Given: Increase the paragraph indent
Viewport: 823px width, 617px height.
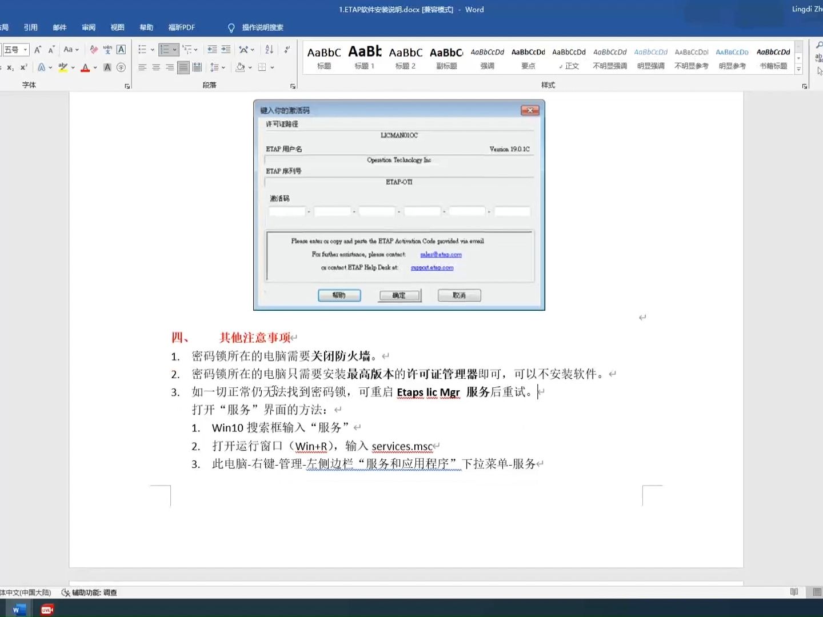Looking at the screenshot, I should click(226, 50).
